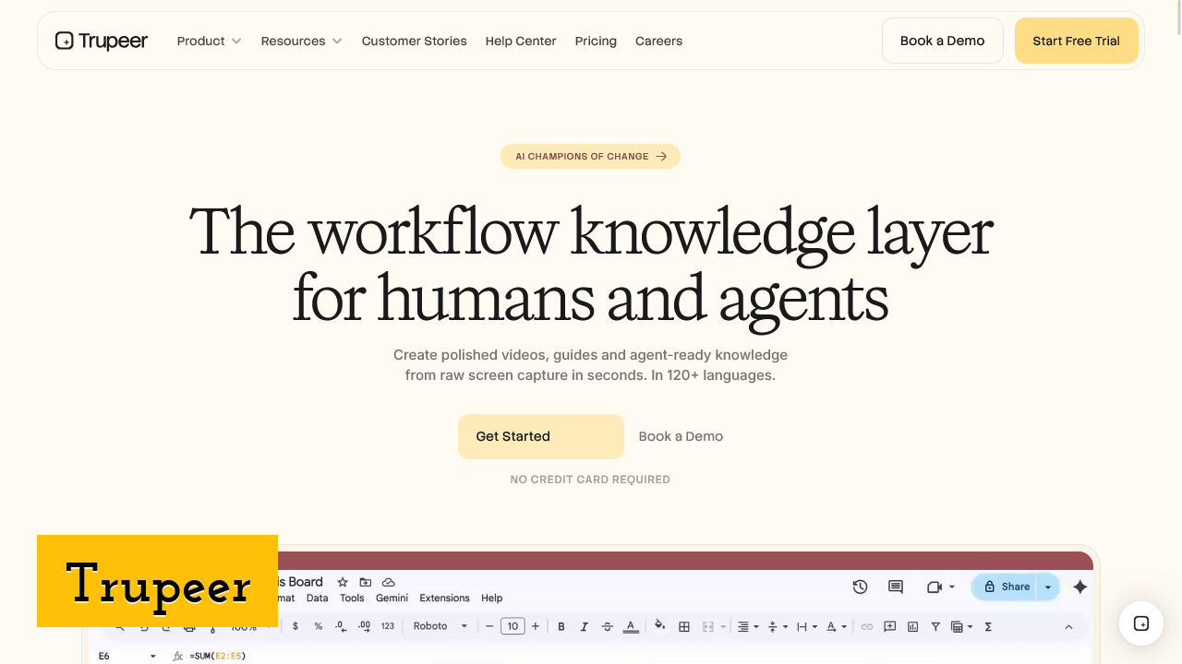Screen dimensions: 1182x664
Task: Click the increase decimal places icon
Action: click(x=364, y=626)
